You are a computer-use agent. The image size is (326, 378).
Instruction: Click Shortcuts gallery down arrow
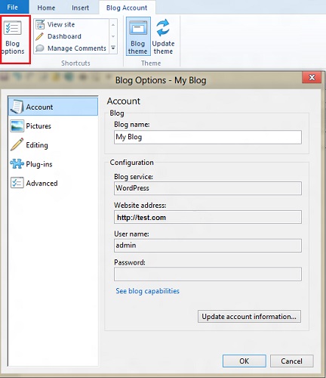point(113,36)
